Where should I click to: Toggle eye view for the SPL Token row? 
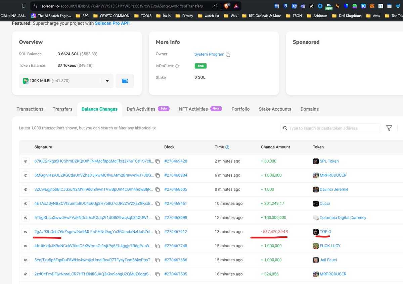coord(26,161)
